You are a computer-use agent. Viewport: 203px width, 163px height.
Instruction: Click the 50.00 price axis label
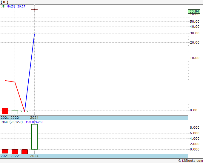pyautogui.click(x=194, y=21)
